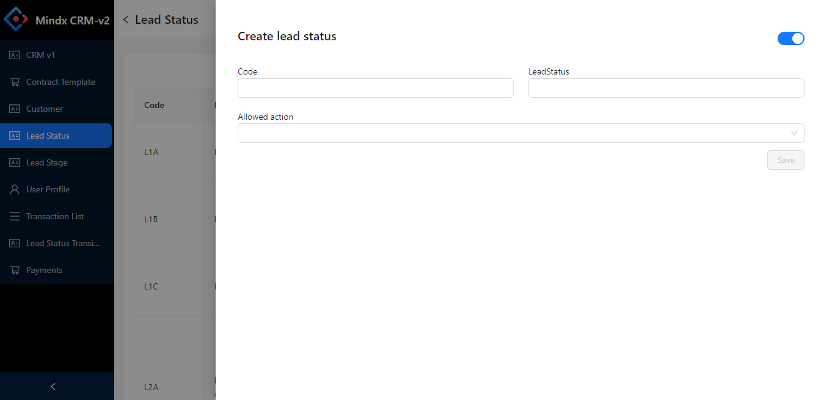Collapse the sidebar with bottom chevron
This screenshot has width=821, height=400.
coord(53,386)
